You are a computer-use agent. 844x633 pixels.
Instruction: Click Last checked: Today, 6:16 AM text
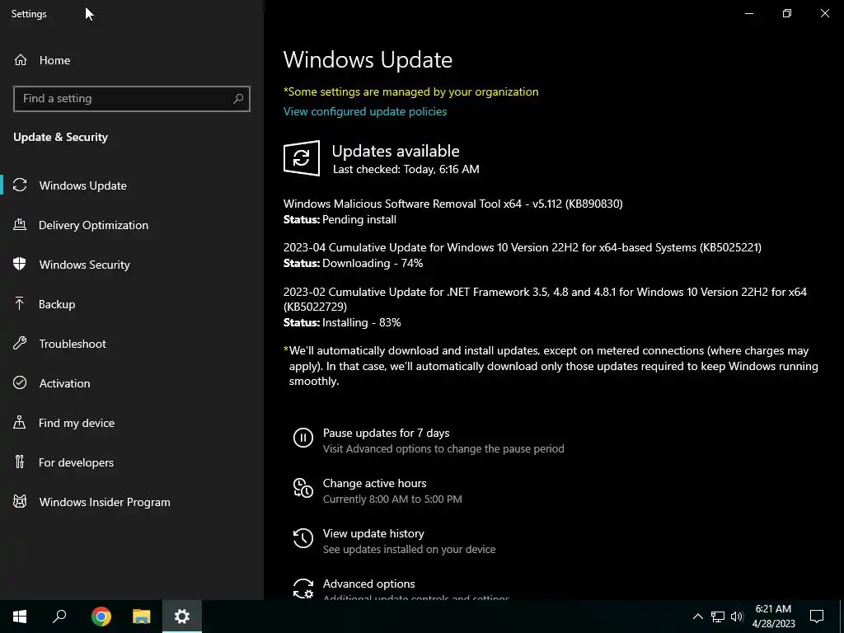(406, 169)
